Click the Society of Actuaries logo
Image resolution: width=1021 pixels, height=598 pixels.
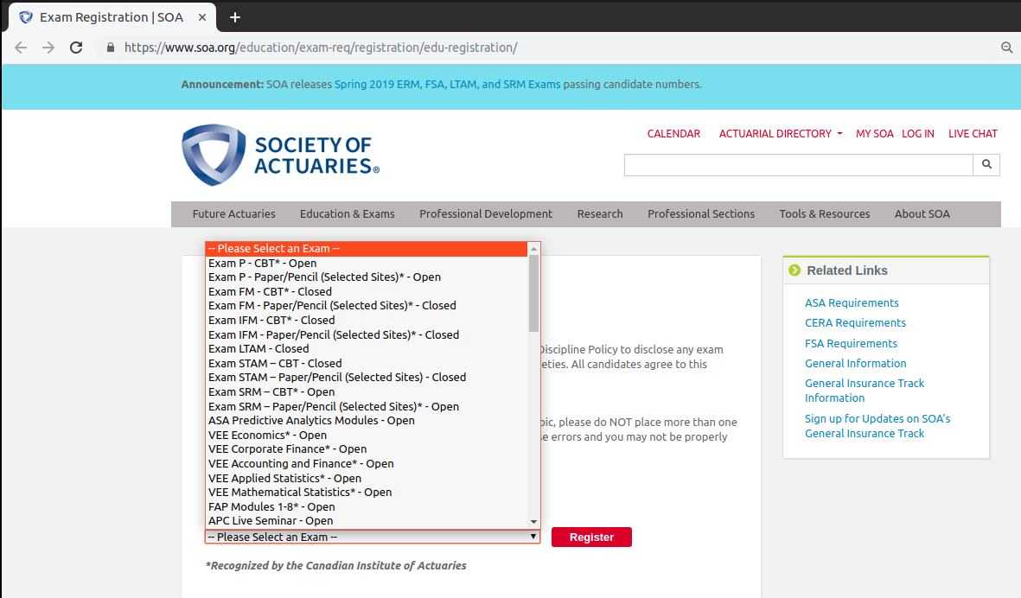pyautogui.click(x=281, y=155)
